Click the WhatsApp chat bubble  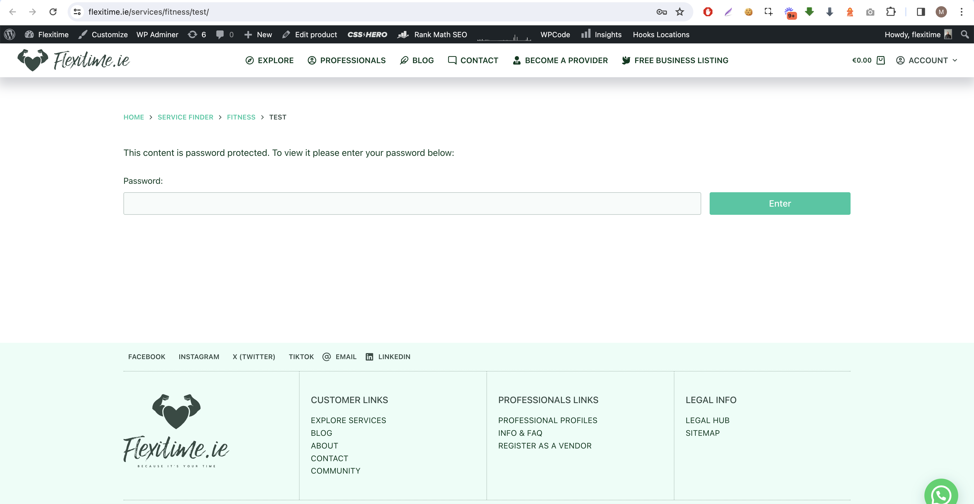coord(941,493)
